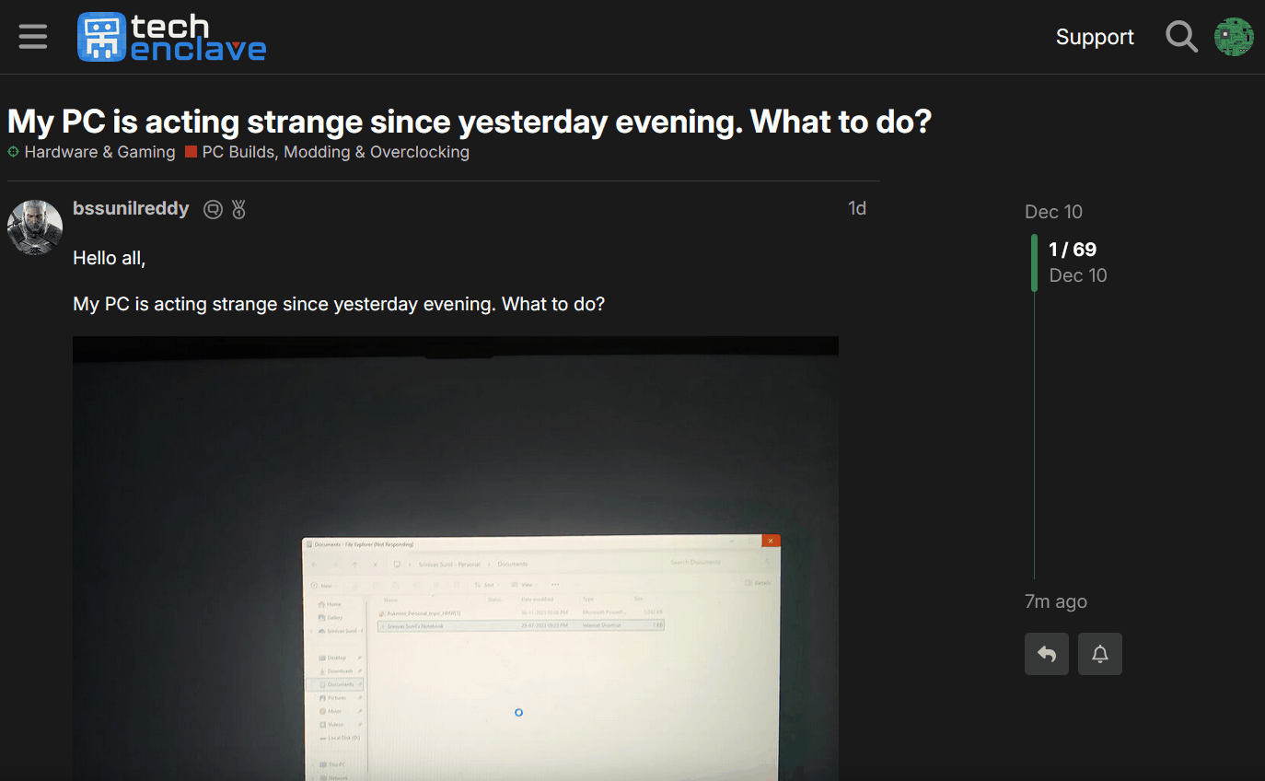The image size is (1265, 781).
Task: Click the 1d post timestamp
Action: coord(856,209)
